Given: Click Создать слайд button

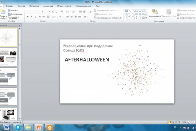Looking at the screenshot, I should coord(3,14).
